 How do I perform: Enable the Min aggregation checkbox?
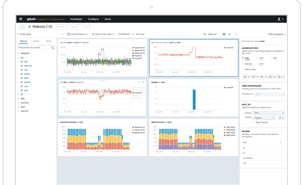[271, 58]
